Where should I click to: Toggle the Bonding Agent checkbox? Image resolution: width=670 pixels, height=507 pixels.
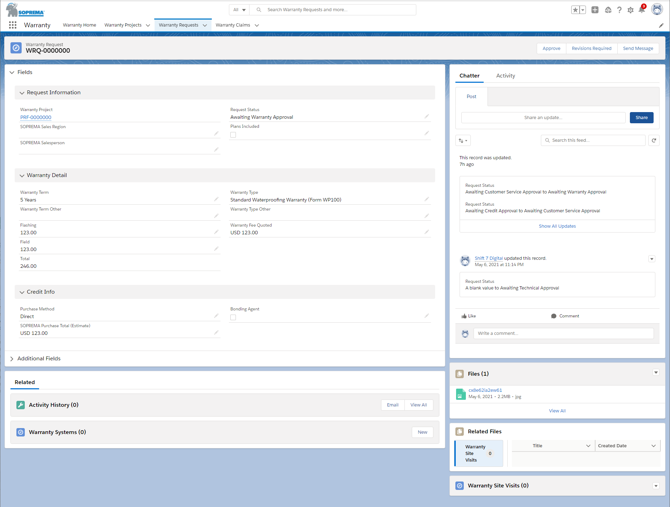click(233, 317)
